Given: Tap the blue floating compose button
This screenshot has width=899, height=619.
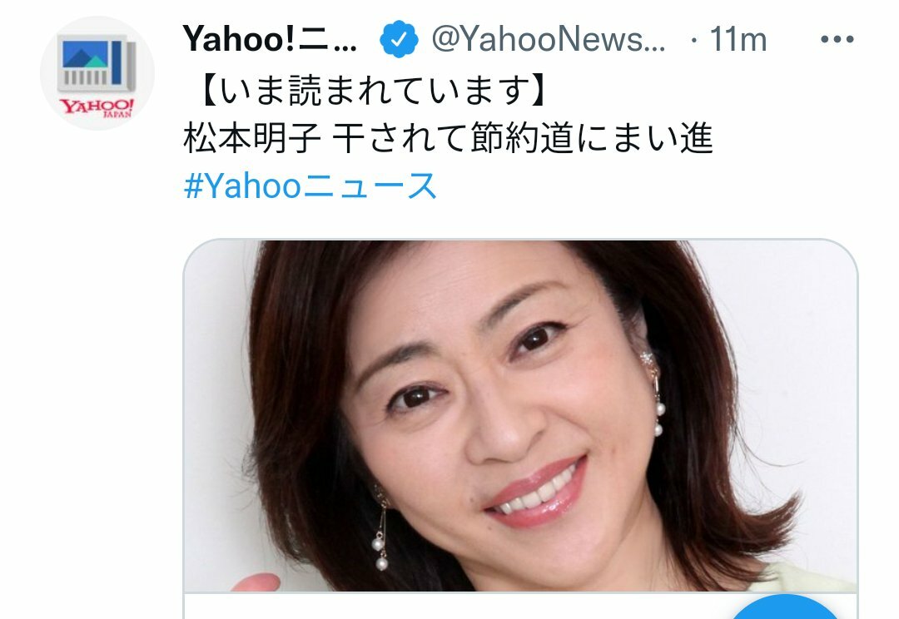Looking at the screenshot, I should click(x=787, y=607).
